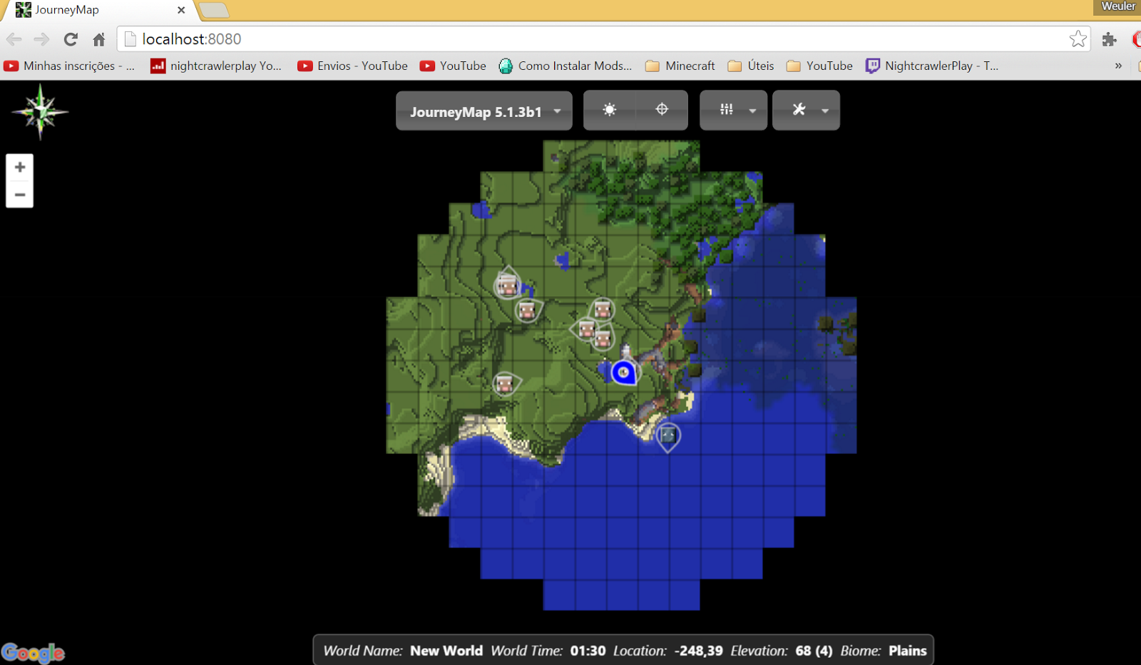
Task: Go forward with the browser forward arrow
Action: [42, 39]
